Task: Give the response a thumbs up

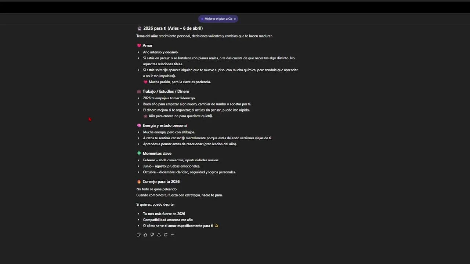Action: click(145, 235)
